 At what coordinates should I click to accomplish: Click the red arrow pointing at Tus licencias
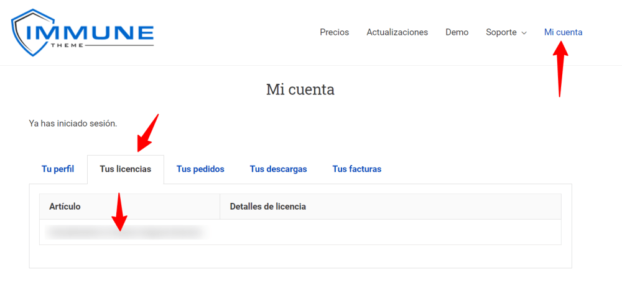point(148,132)
